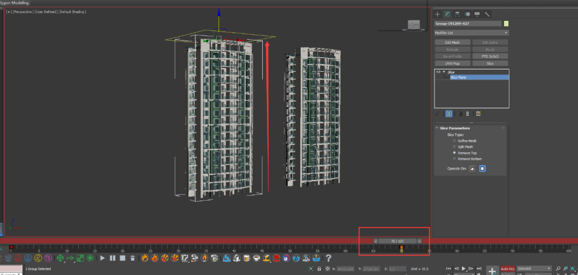578x275 pixels.
Task: Open Configure Modifier Sets icon
Action: pos(478,114)
